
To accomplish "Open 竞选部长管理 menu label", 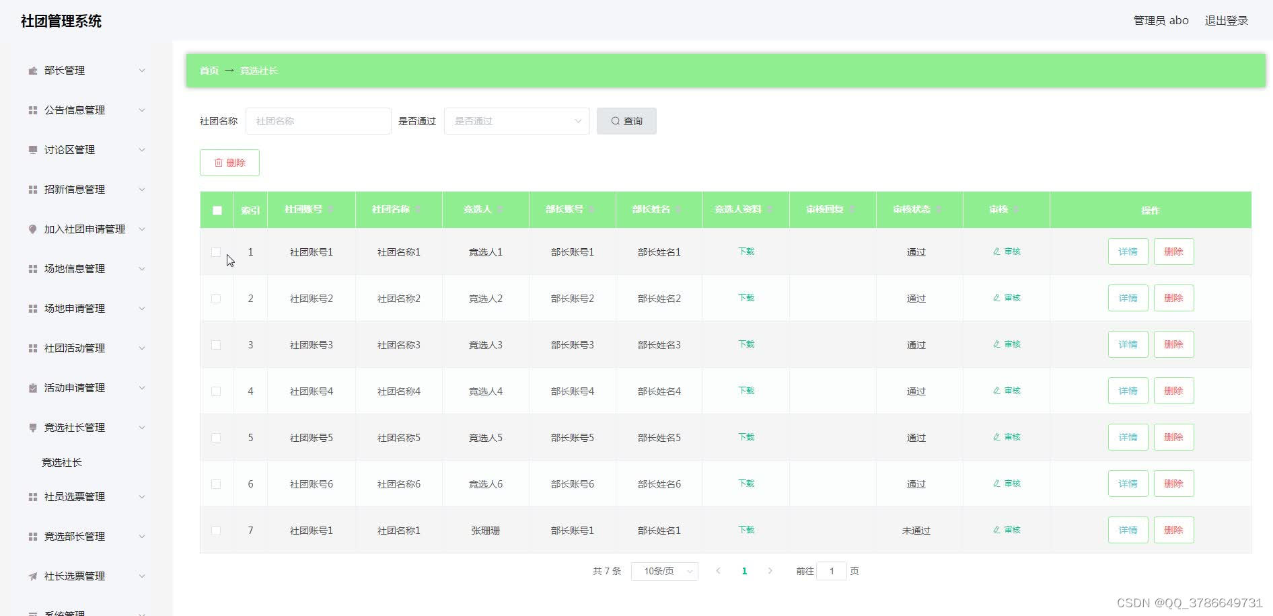I will pyautogui.click(x=75, y=537).
